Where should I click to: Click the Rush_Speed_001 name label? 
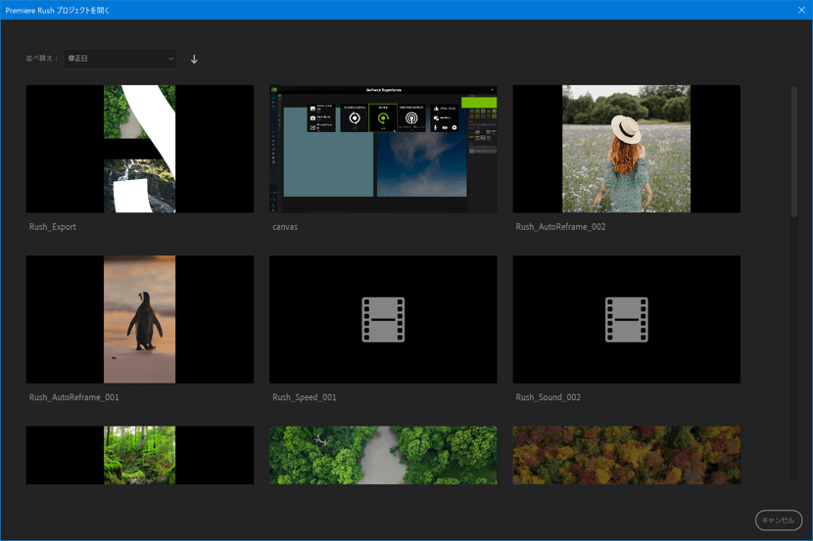point(305,398)
